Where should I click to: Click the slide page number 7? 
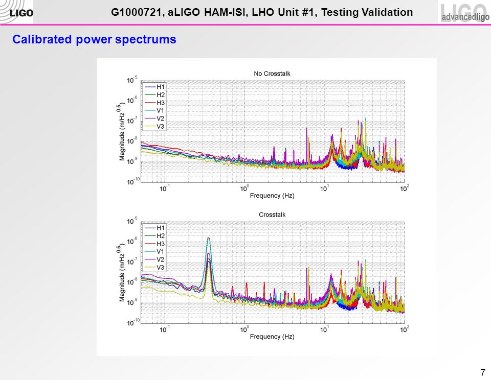point(482,372)
